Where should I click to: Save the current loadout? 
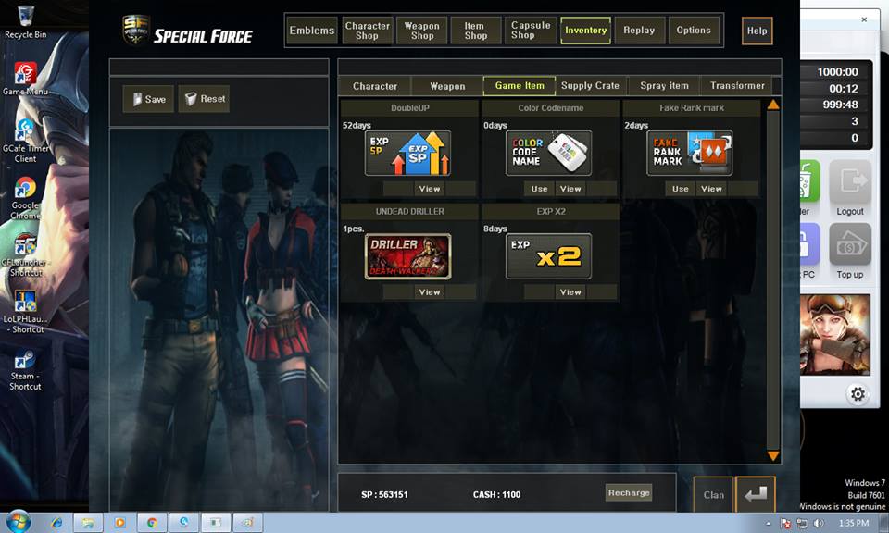coord(148,99)
